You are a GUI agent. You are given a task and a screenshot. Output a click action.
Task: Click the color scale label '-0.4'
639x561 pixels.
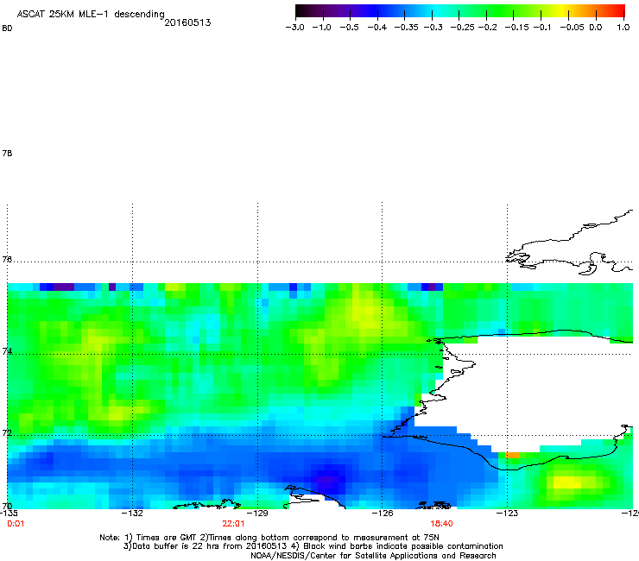377,28
